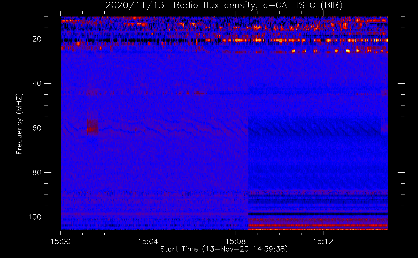
Task: Click the '100' frequency tick label
Action: tap(35, 217)
